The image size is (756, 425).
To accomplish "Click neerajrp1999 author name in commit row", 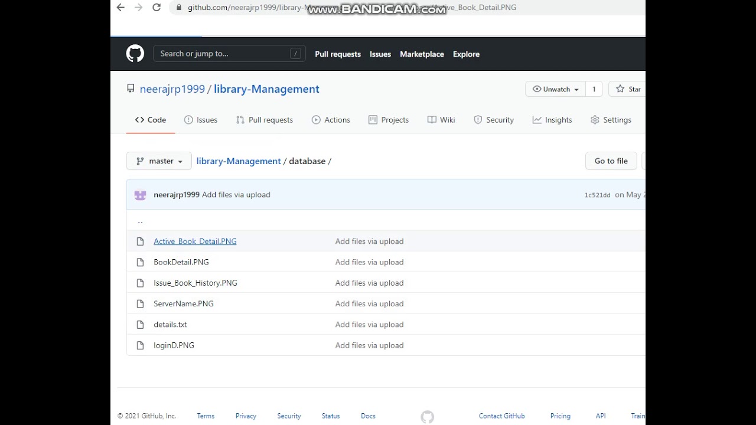I will point(177,195).
